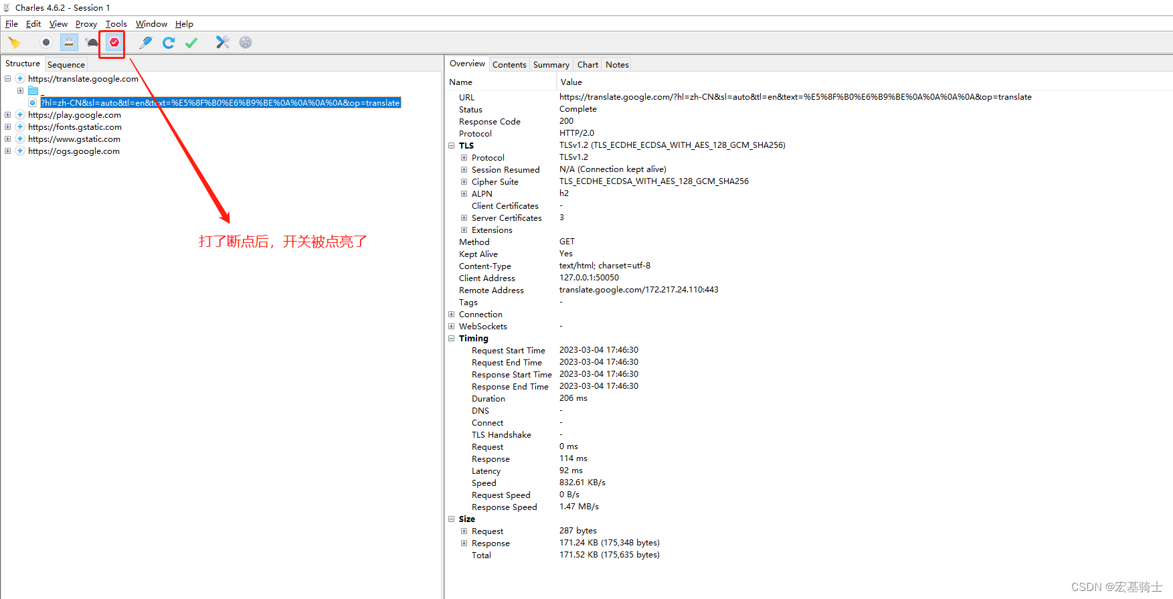Collapse the TLS section
Screen dimensions: 1173x599
451,146
